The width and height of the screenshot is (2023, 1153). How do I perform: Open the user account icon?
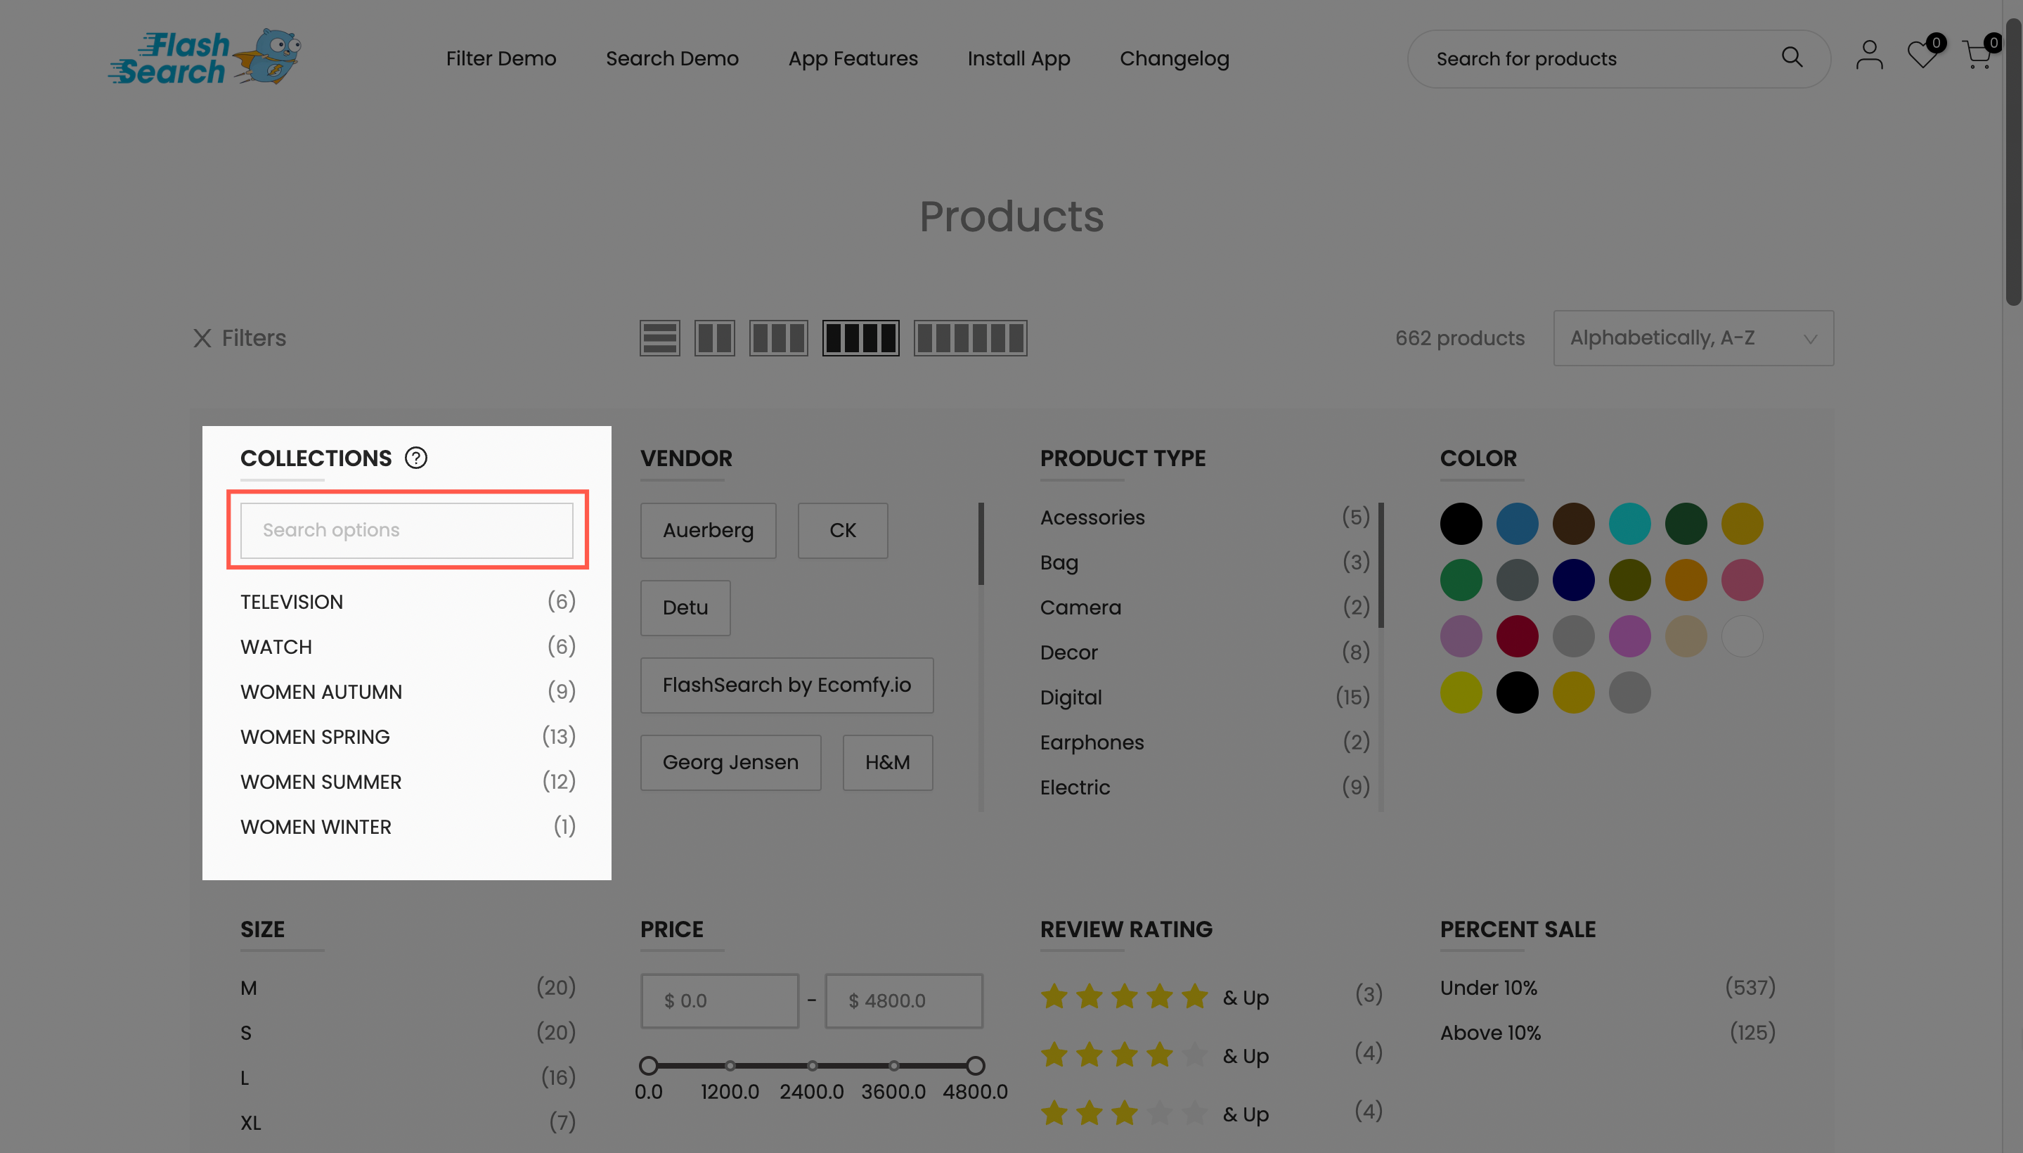point(1869,56)
